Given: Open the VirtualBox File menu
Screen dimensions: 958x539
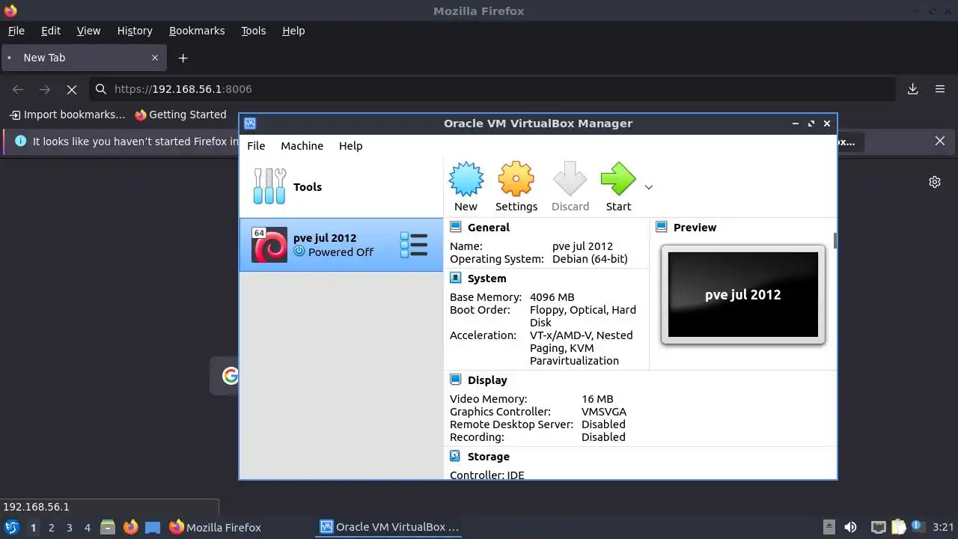Looking at the screenshot, I should pos(256,146).
